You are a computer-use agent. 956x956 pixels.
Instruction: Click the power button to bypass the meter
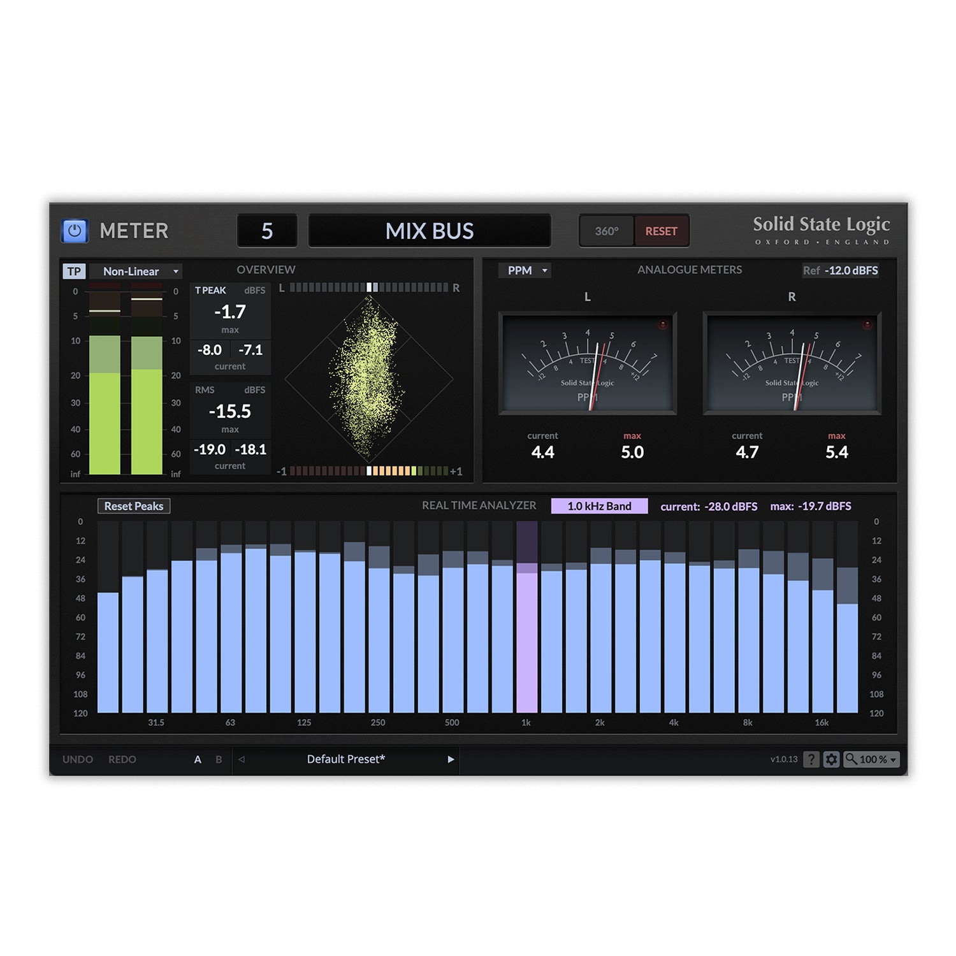pos(75,231)
